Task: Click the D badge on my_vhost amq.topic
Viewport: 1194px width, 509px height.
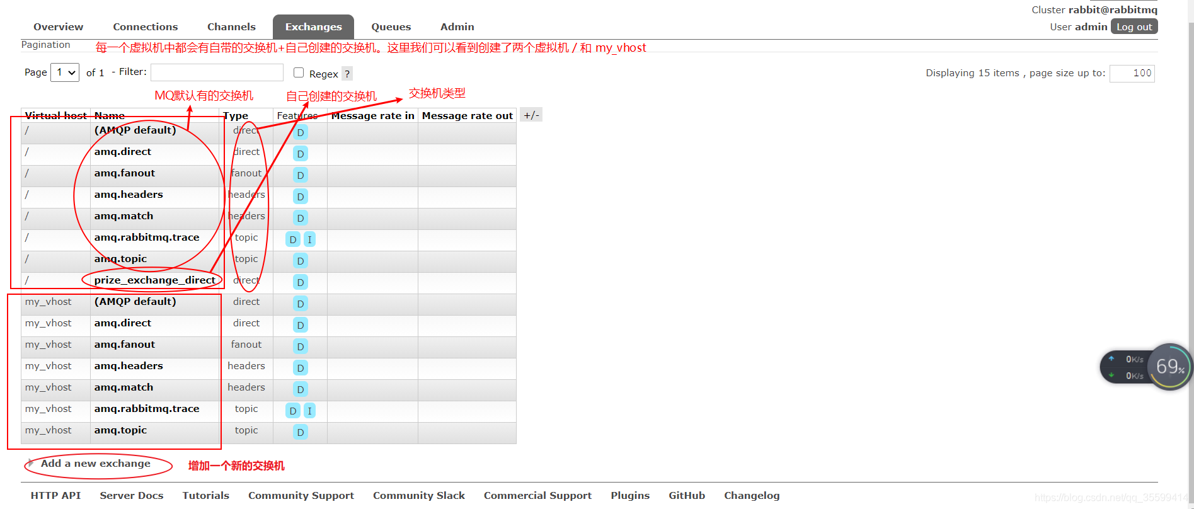Action: (x=301, y=432)
